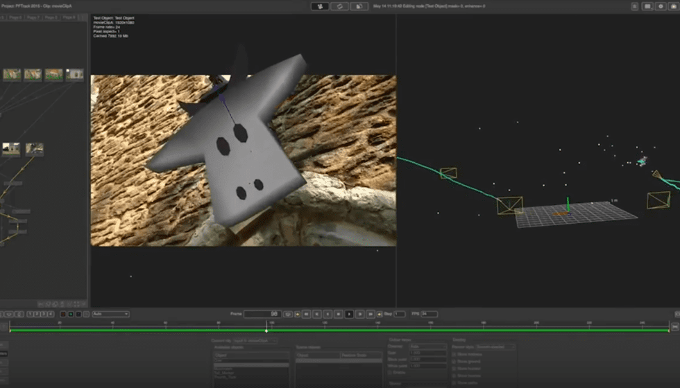Open the Current clip dropdown
The height and width of the screenshot is (388, 680).
(x=255, y=340)
